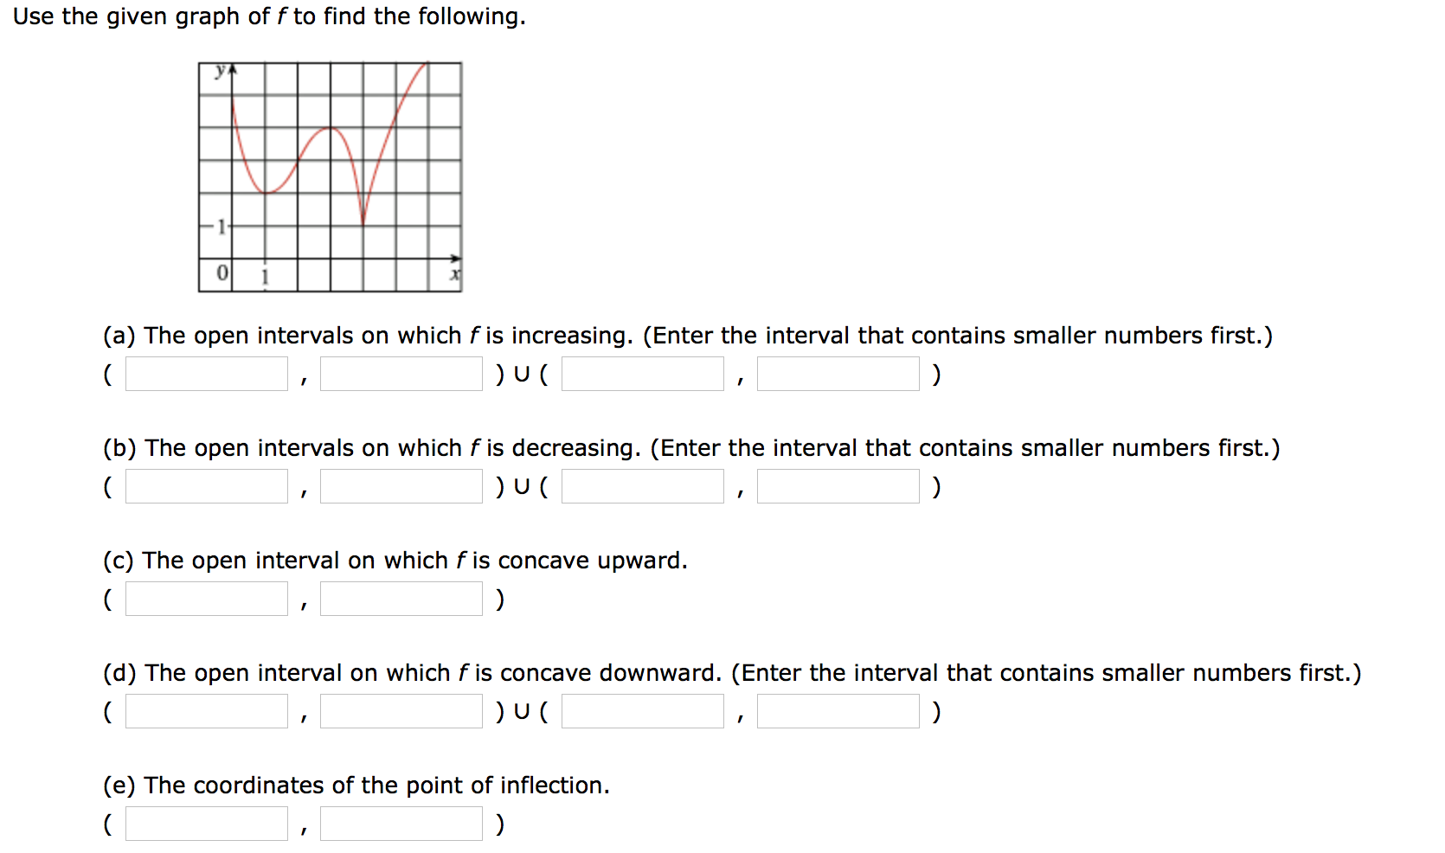
Task: Click the x-coordinate box for the inflection point
Action: (x=206, y=823)
